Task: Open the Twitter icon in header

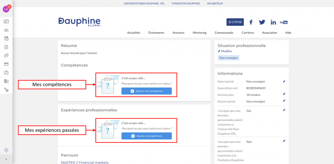Action: click(x=262, y=22)
